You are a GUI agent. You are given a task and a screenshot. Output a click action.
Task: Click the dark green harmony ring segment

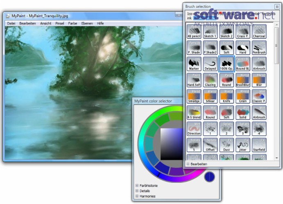162,120
